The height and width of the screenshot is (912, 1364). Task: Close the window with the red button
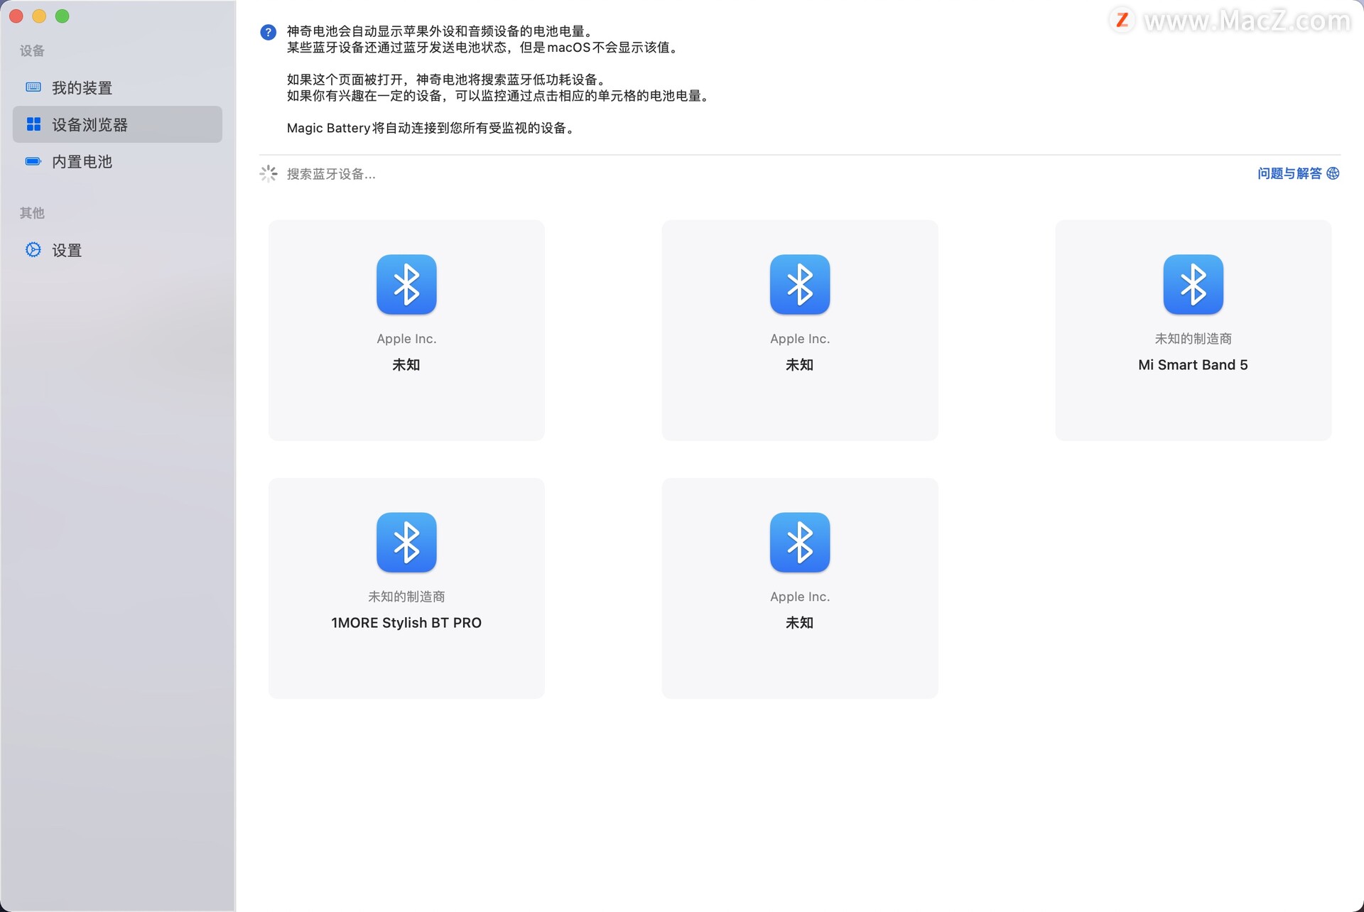point(16,16)
